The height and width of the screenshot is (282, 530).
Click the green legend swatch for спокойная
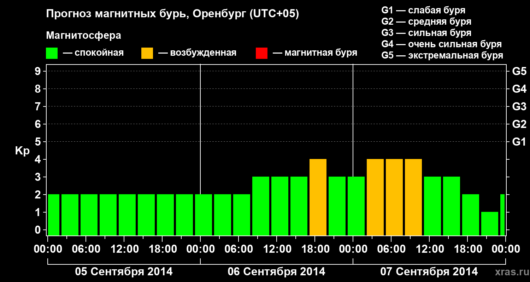tap(52, 53)
